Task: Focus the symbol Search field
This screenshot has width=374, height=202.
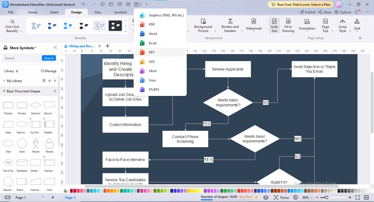Action: pos(22,58)
